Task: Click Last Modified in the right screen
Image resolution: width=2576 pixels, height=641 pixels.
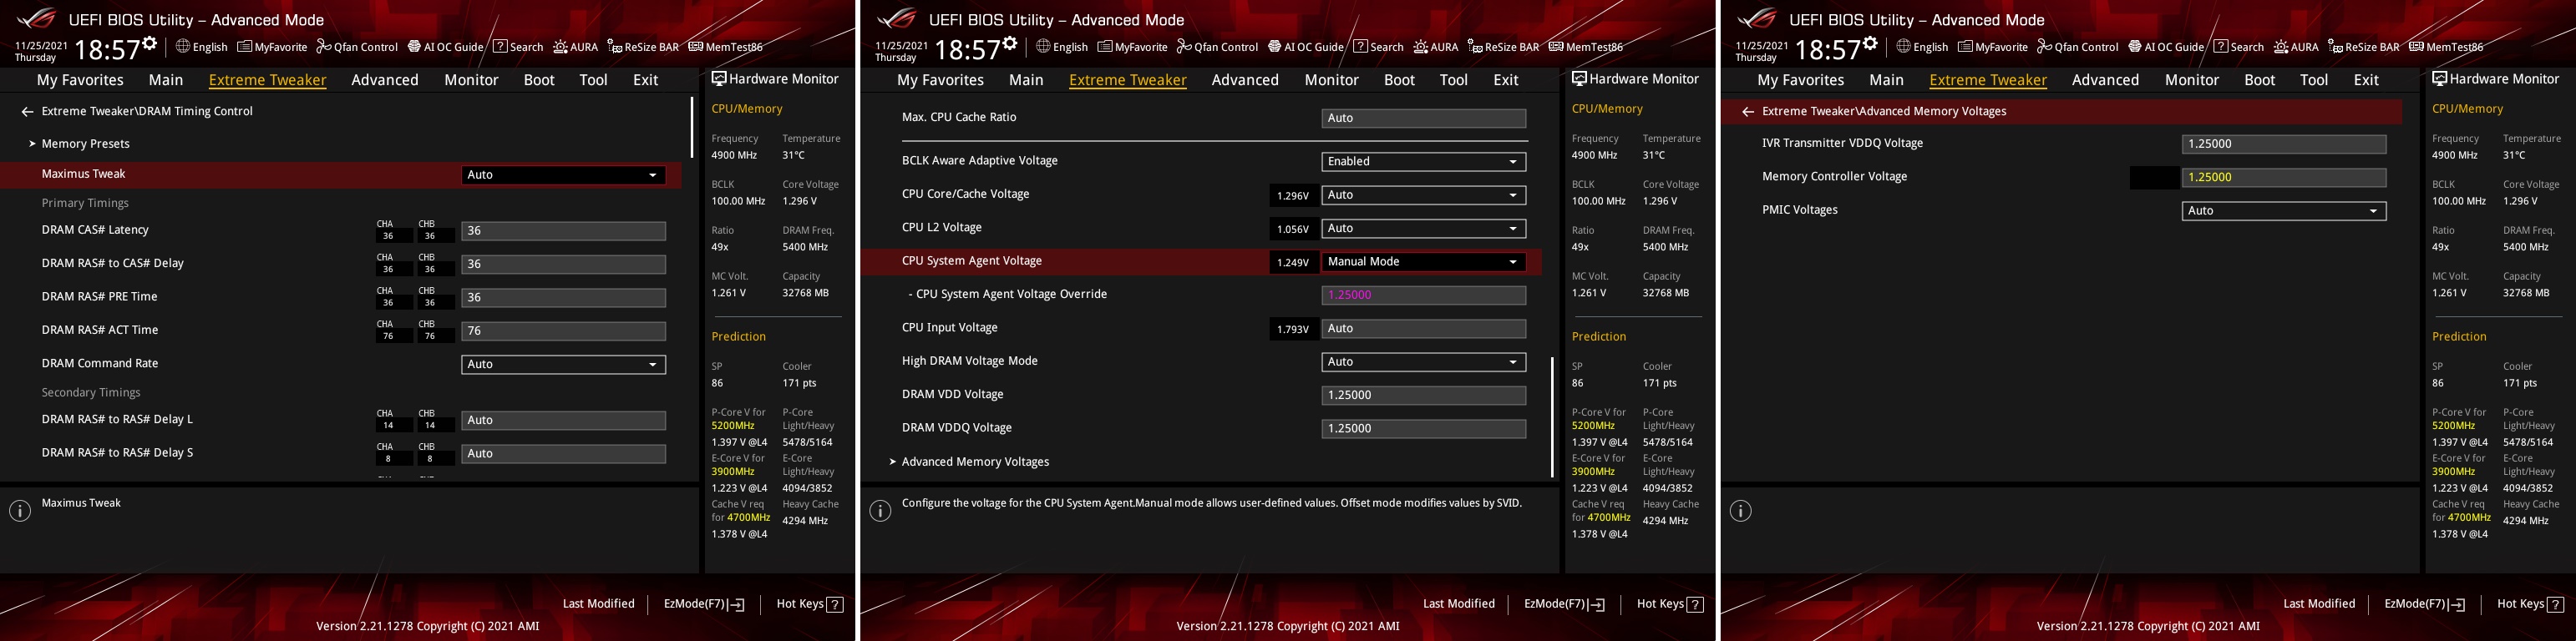Action: (2318, 604)
